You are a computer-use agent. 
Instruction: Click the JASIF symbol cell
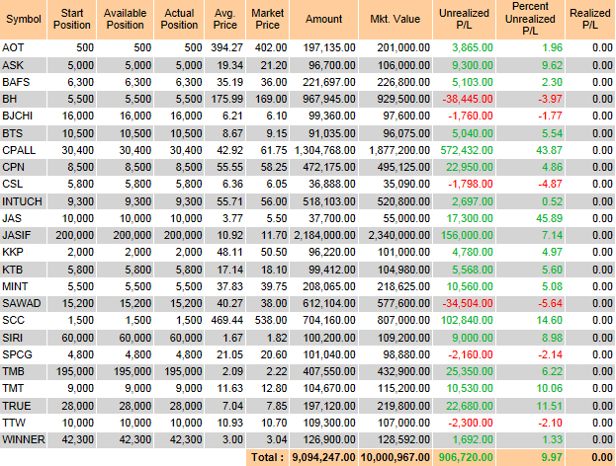[x=18, y=237]
